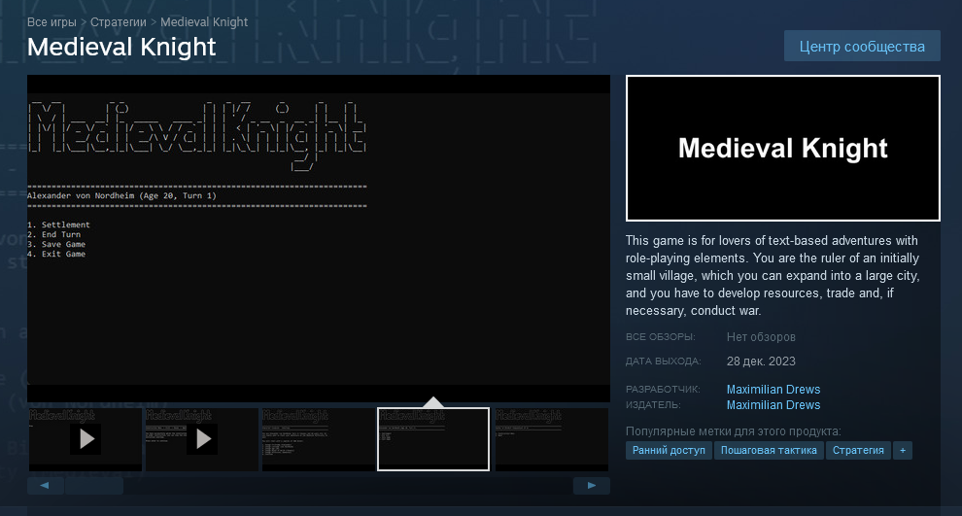Open developer link 'Maximilian Drews'
Screen dimensions: 962x516
[773, 389]
